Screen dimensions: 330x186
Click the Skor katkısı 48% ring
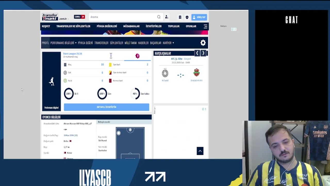point(135,94)
